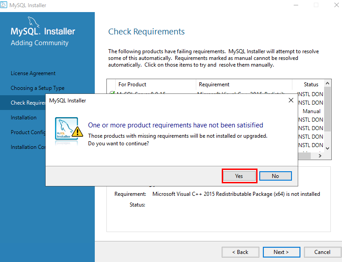Click the vertical scrollbar thumb in requirements list
This screenshot has height=262, width=342.
(327, 109)
